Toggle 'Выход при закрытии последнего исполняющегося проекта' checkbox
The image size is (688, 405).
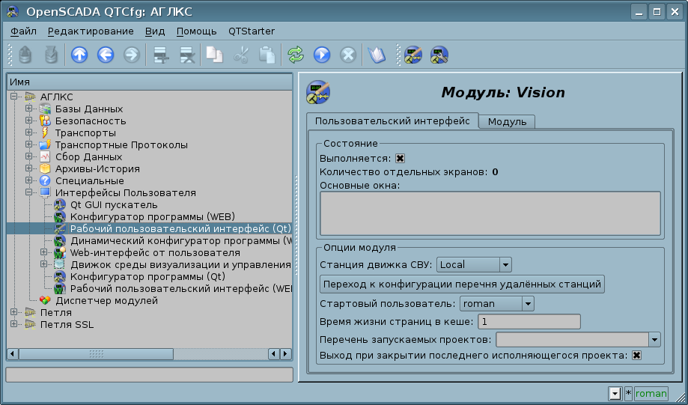tap(636, 355)
